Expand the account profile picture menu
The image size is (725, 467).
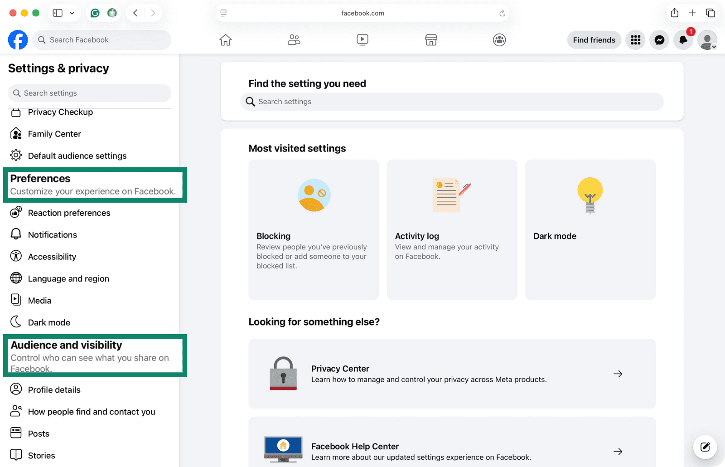point(707,40)
